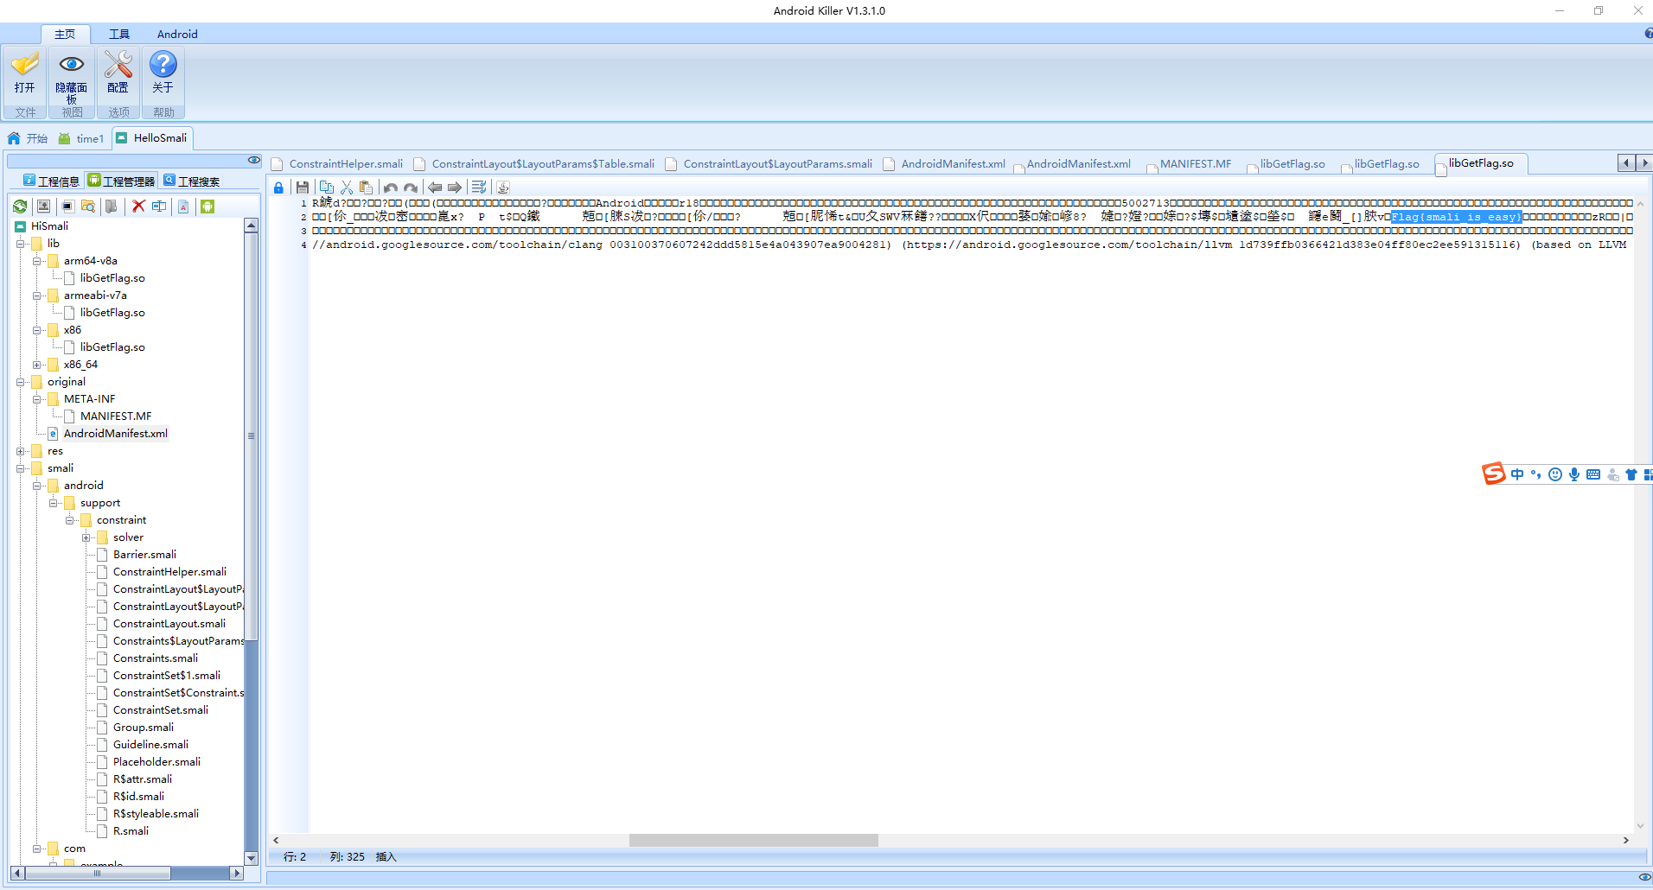Select Guideline.smali file in tree
This screenshot has height=890, width=1653.
pos(150,745)
